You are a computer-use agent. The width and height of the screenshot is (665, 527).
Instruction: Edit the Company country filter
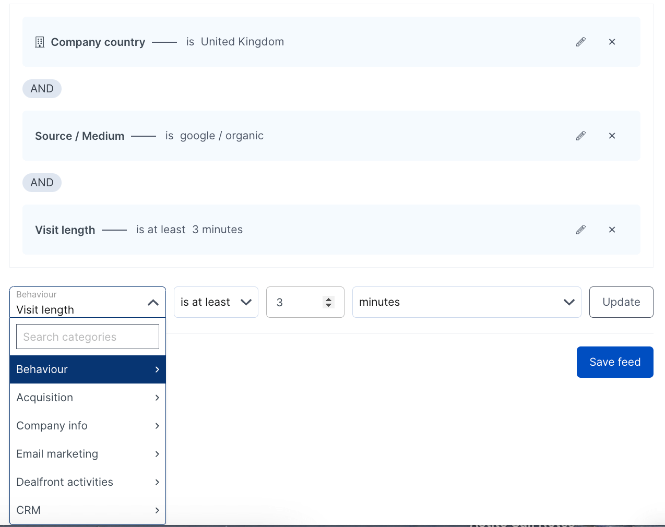click(580, 42)
